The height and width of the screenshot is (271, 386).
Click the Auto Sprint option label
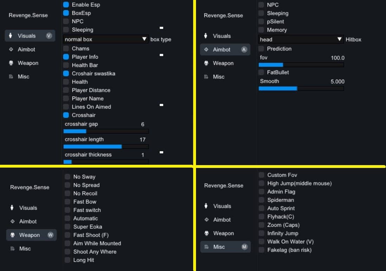pyautogui.click(x=281, y=208)
